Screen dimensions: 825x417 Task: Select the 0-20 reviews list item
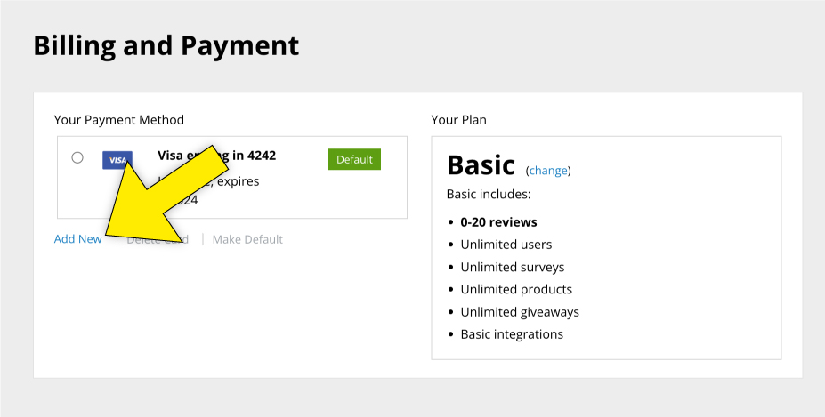(x=498, y=222)
